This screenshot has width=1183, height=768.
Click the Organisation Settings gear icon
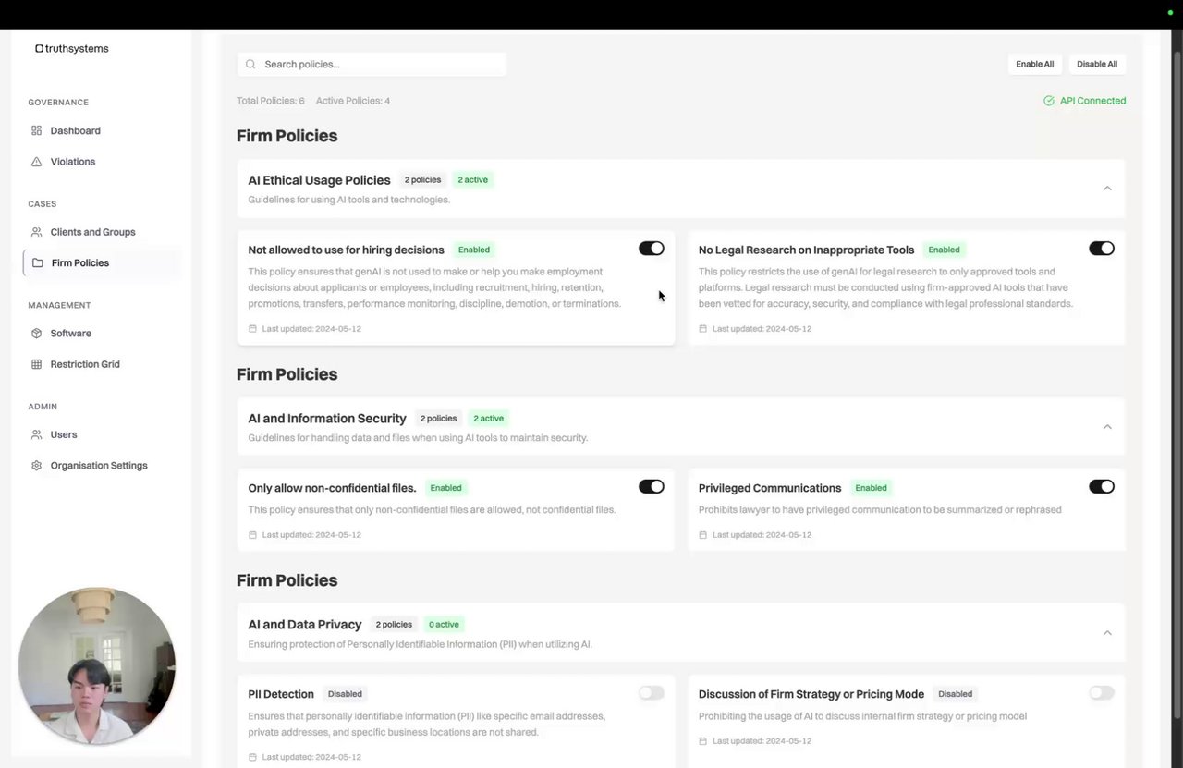(37, 466)
